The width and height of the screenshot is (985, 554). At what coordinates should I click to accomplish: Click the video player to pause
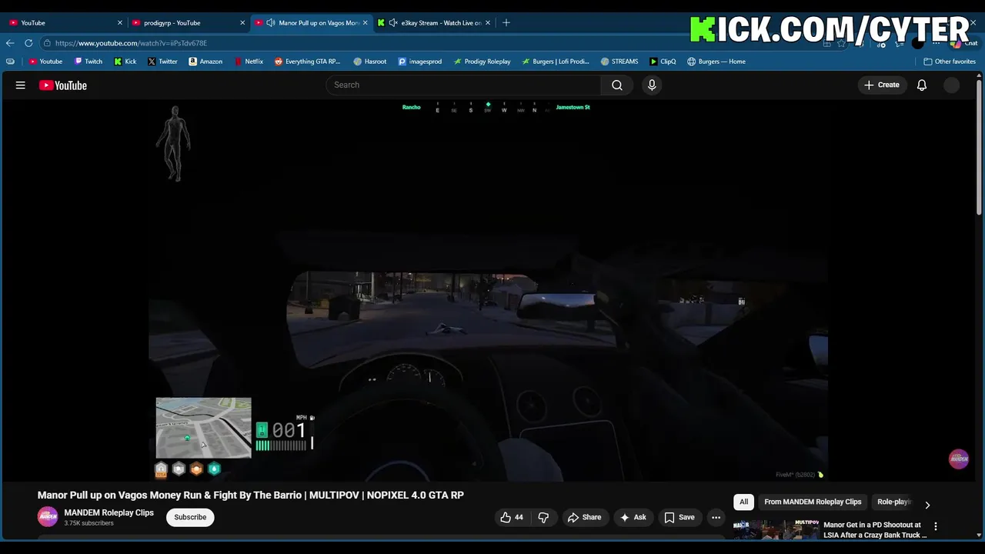click(x=488, y=291)
